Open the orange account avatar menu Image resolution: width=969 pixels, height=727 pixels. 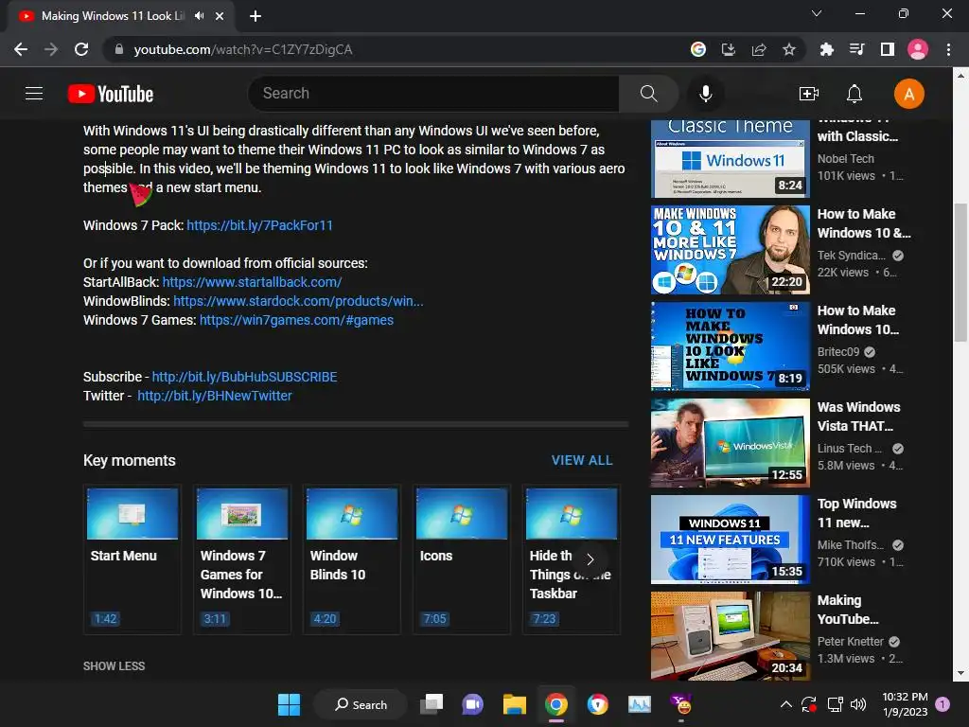[x=908, y=94]
